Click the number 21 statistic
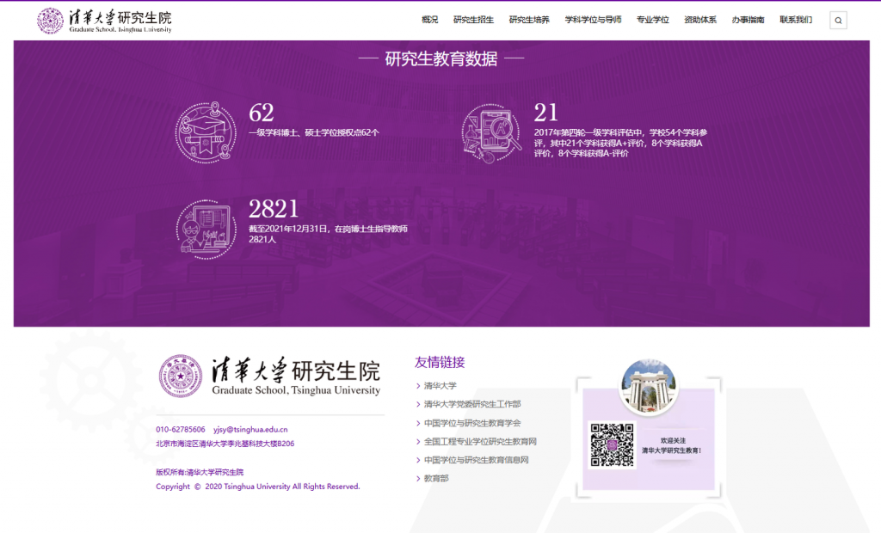The image size is (881, 533). tap(545, 113)
